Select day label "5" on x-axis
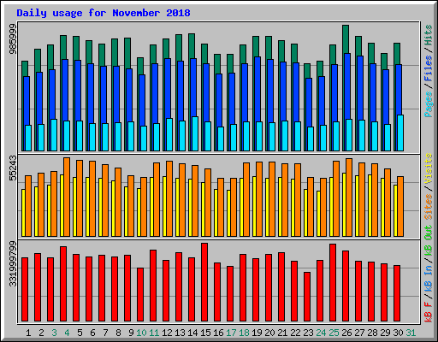 (x=80, y=333)
